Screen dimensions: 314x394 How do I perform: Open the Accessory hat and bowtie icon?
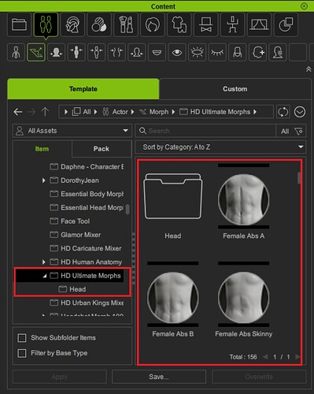pyautogui.click(x=206, y=24)
